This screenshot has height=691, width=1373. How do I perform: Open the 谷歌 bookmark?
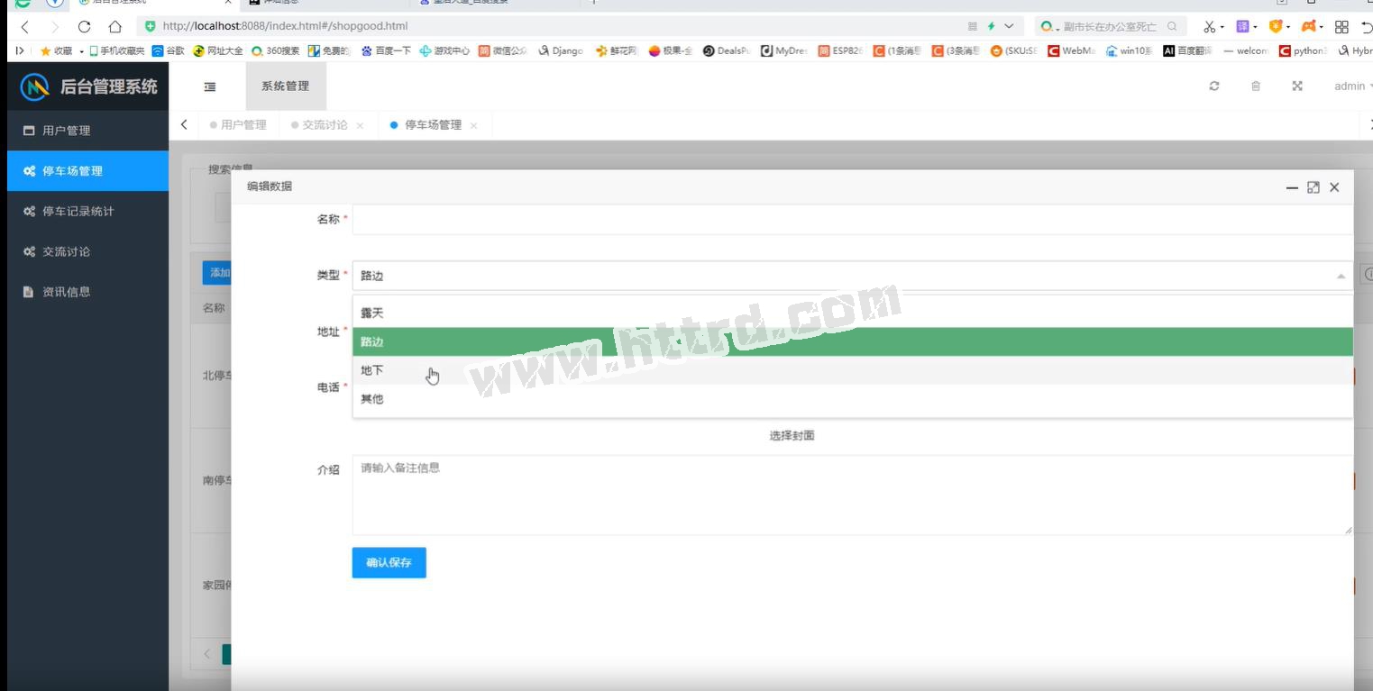click(168, 51)
